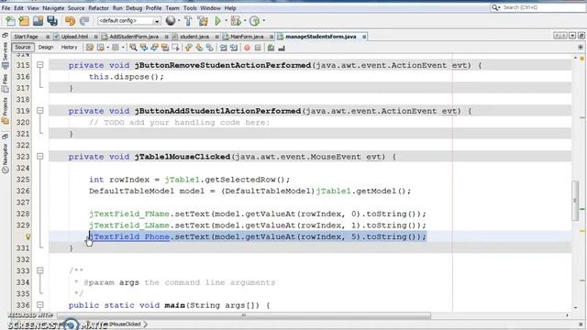The image size is (587, 330).
Task: Click the green Run Project icon
Action: 217,21
